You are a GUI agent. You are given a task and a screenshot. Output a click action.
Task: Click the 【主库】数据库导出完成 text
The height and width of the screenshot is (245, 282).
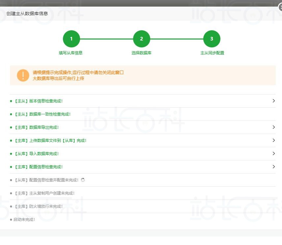36,127
